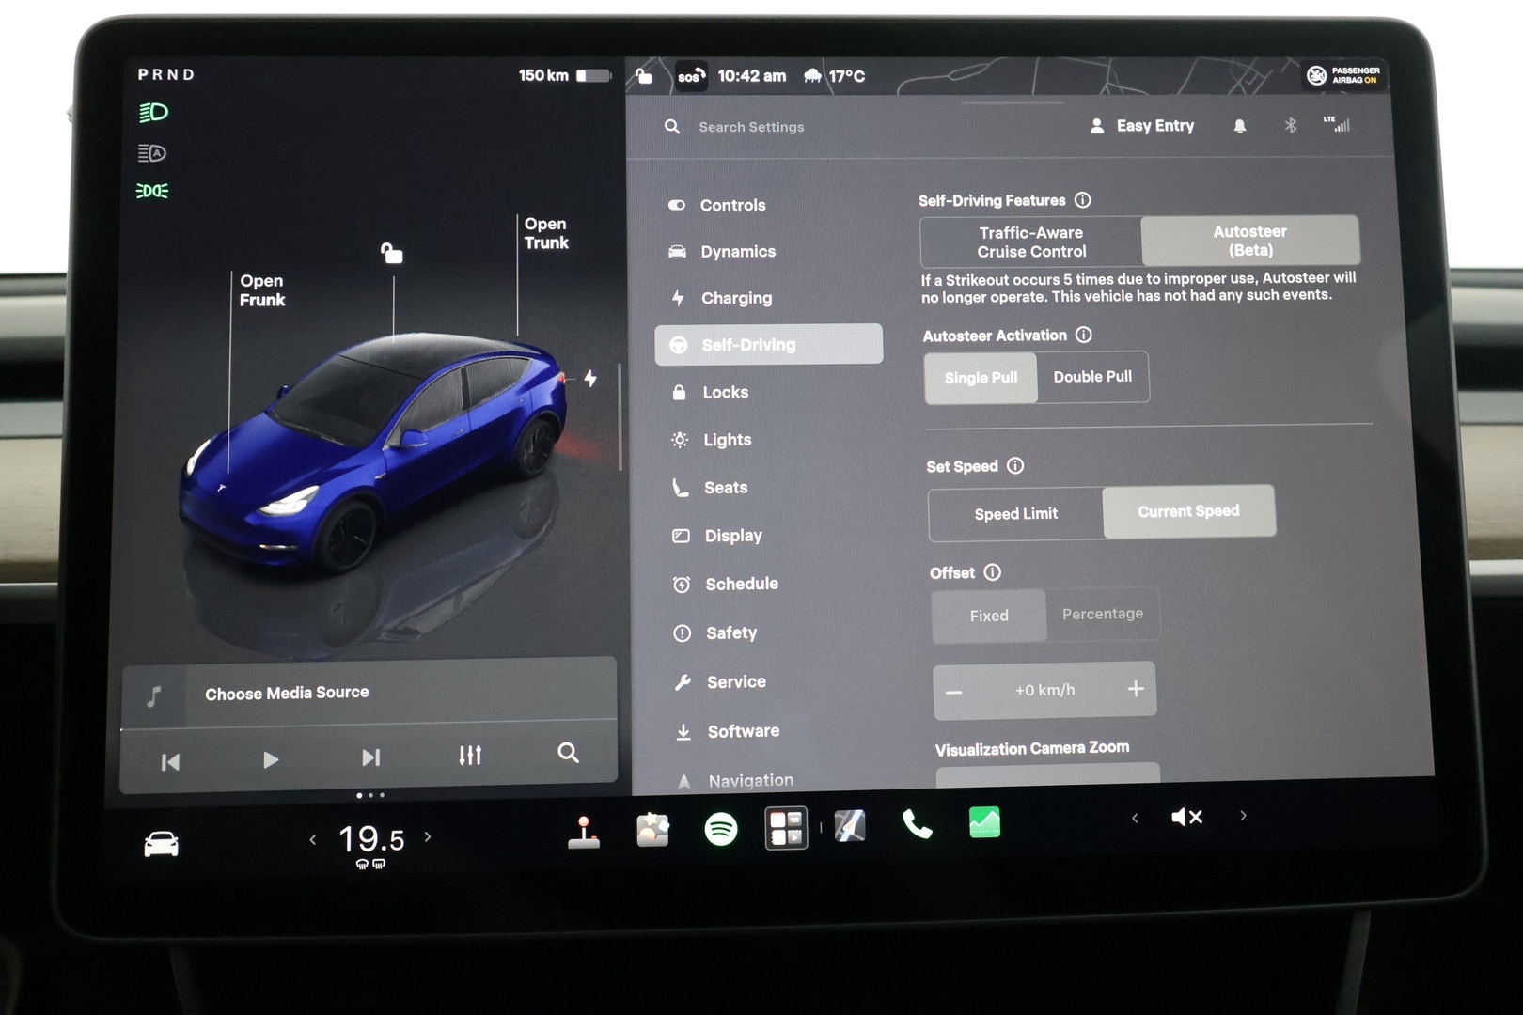Tap the headlights indicator icon

pos(153,113)
